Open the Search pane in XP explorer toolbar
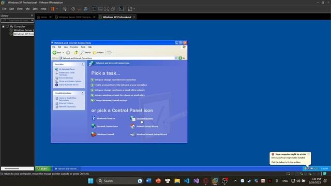 86,53
